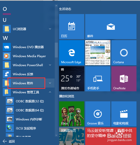Select the Windows Media Player text
This screenshot has width=140, height=145.
29,56
